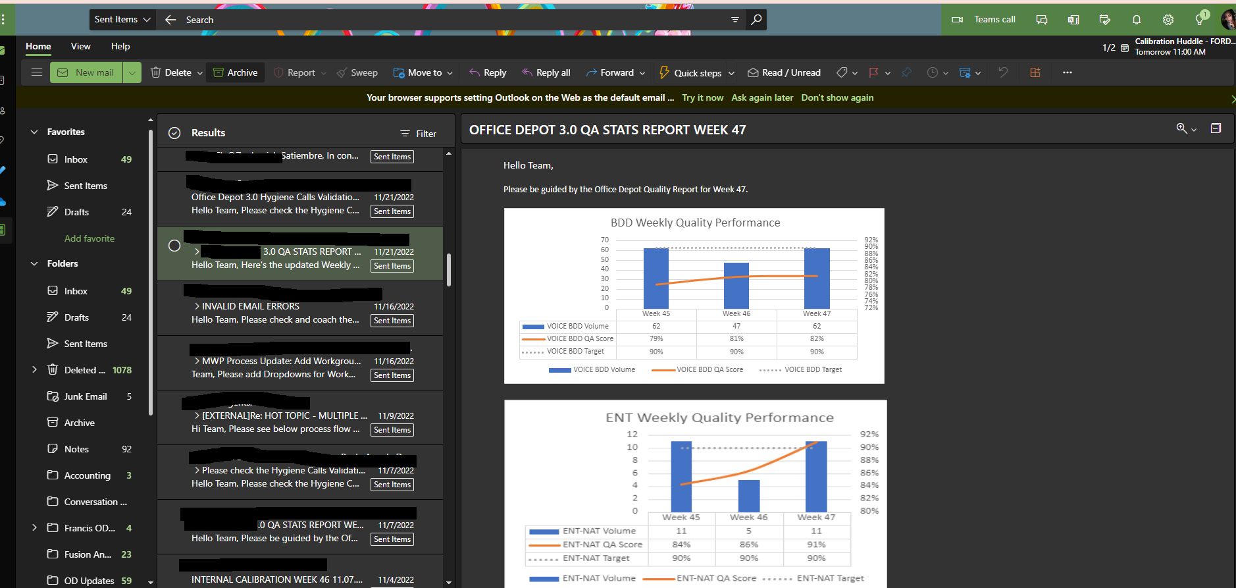Click Reply all
The height and width of the screenshot is (588, 1236).
[x=546, y=72]
